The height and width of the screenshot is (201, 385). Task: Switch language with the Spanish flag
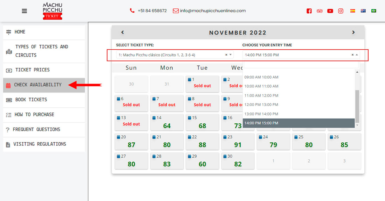pos(352,11)
